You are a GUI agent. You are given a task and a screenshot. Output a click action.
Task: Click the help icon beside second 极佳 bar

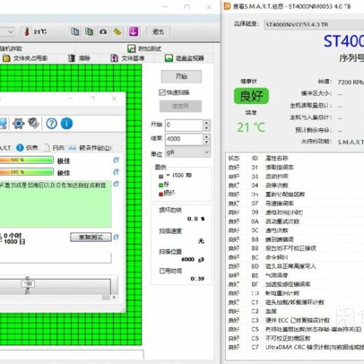116,172
